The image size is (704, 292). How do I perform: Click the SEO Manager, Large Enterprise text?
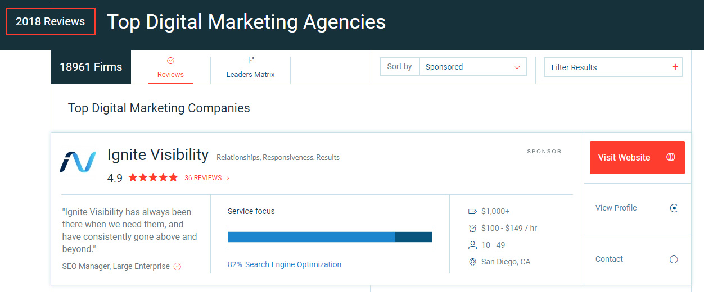point(116,266)
